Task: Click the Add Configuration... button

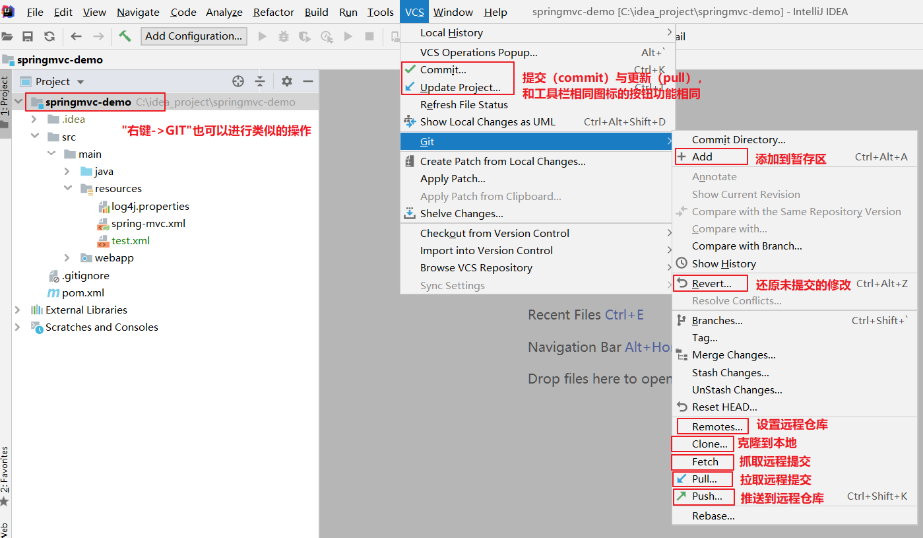Action: [x=194, y=36]
